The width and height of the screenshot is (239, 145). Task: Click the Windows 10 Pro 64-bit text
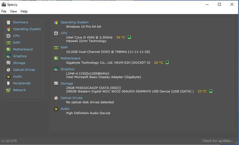point(84,27)
